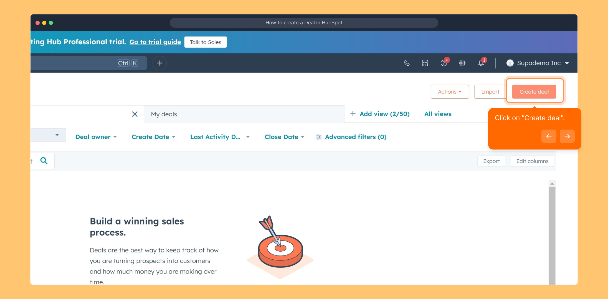
Task: Open All views
Action: point(438,114)
